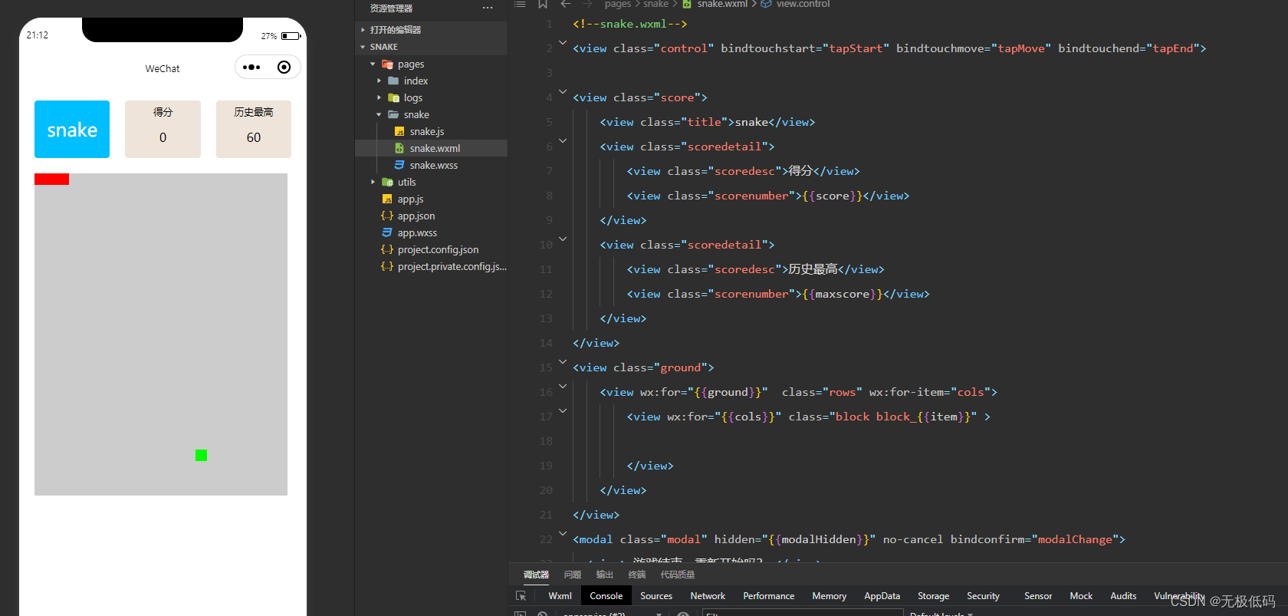Image resolution: width=1288 pixels, height=616 pixels.
Task: Switch to the 调试器 tab
Action: [x=536, y=575]
